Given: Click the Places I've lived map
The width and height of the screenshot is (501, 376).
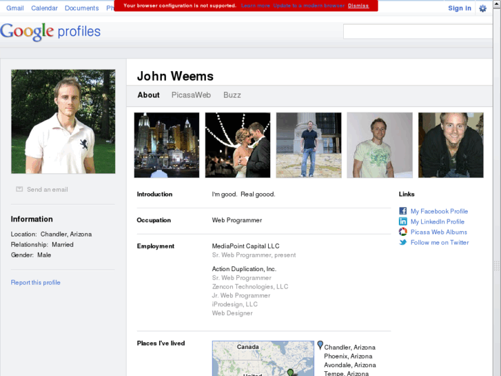Looking at the screenshot, I should pos(263,358).
